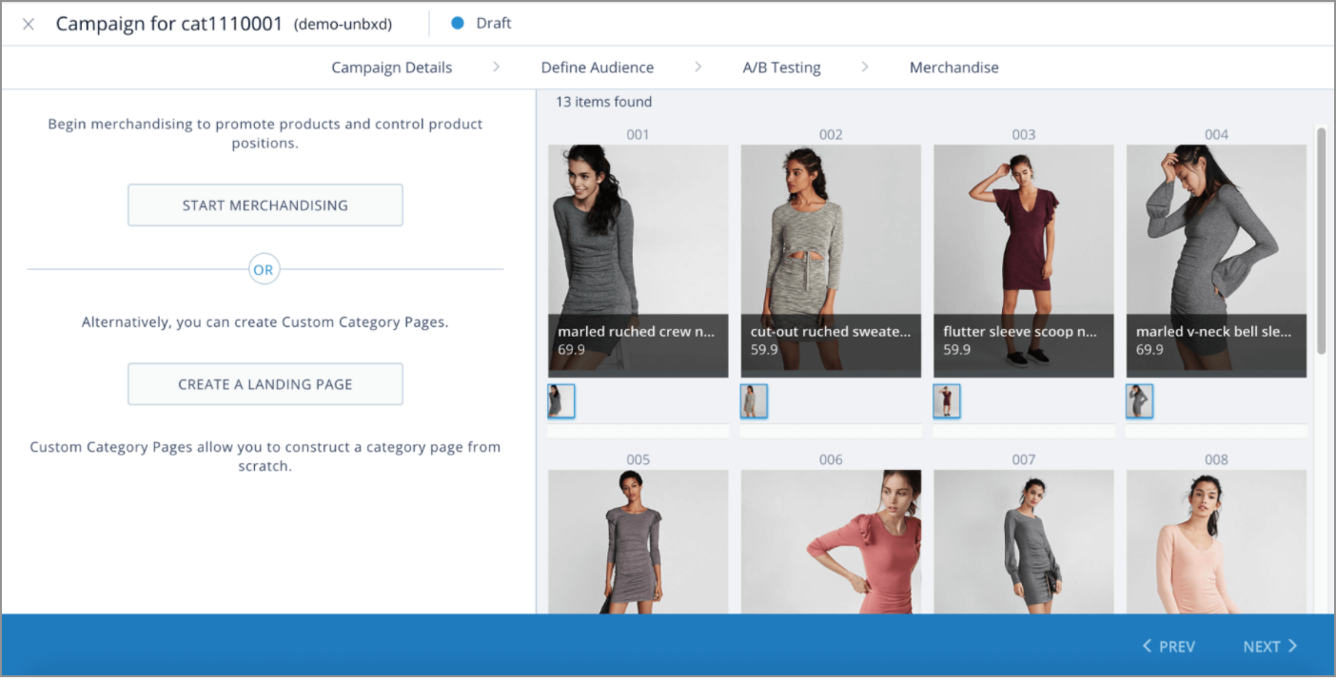The height and width of the screenshot is (681, 1336).
Task: Click the vertical scrollbar of the product grid
Action: point(1321,241)
